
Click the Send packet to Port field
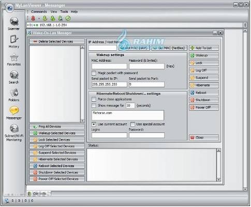pos(146,85)
